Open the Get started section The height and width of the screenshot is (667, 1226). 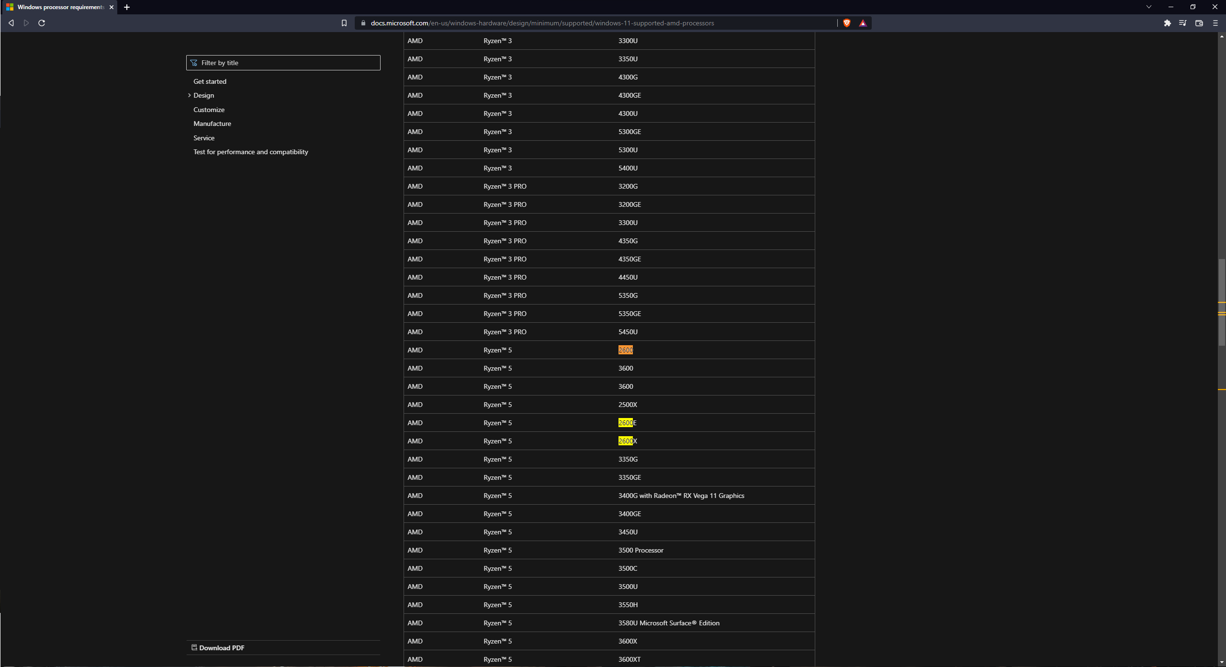[210, 81]
